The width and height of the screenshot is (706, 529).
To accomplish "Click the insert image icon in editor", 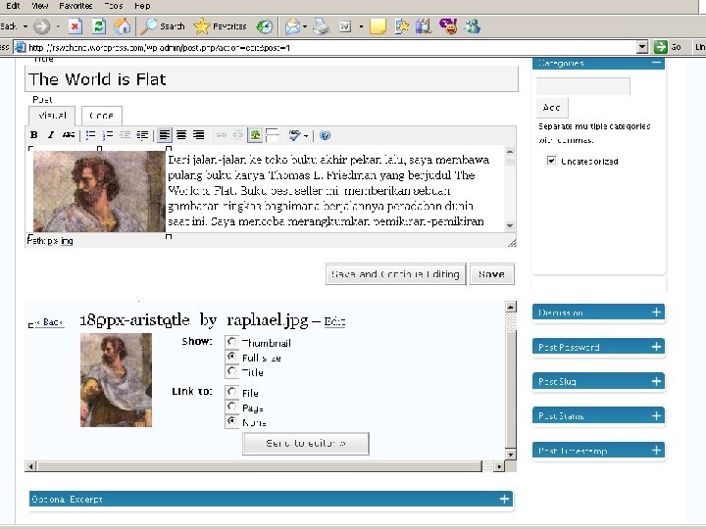I will [x=255, y=134].
